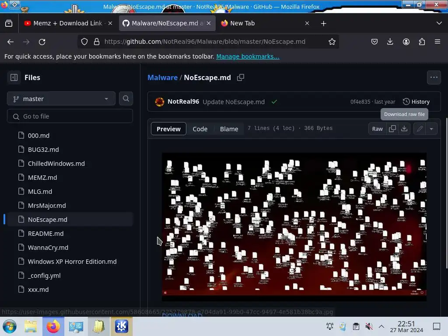Expand the hidden system tray icons arrow

point(381,326)
